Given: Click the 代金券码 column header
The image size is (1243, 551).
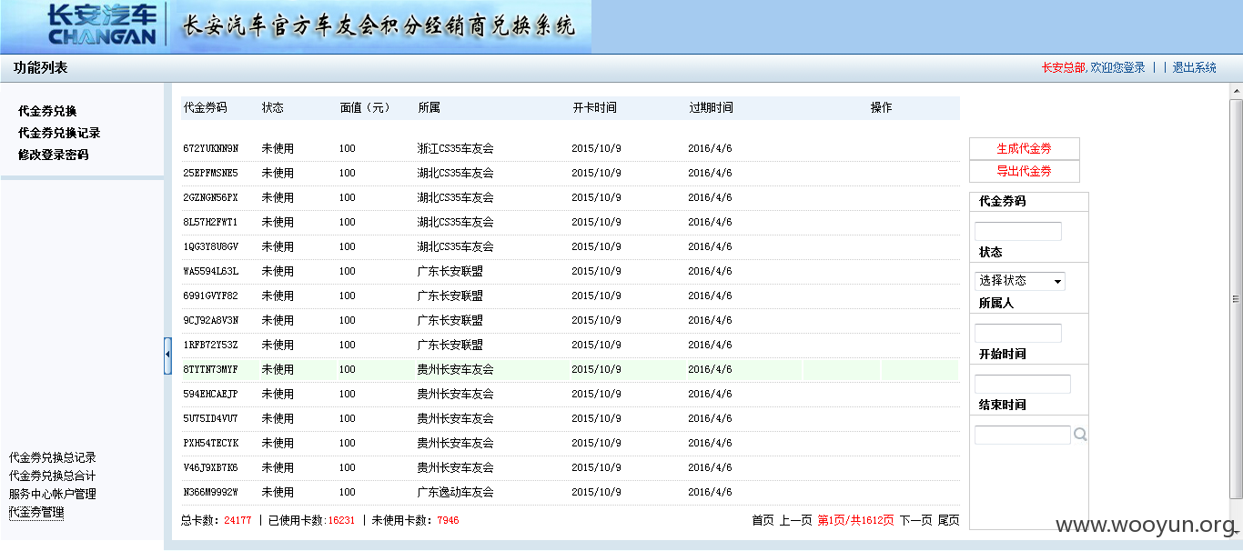Looking at the screenshot, I should 206,107.
